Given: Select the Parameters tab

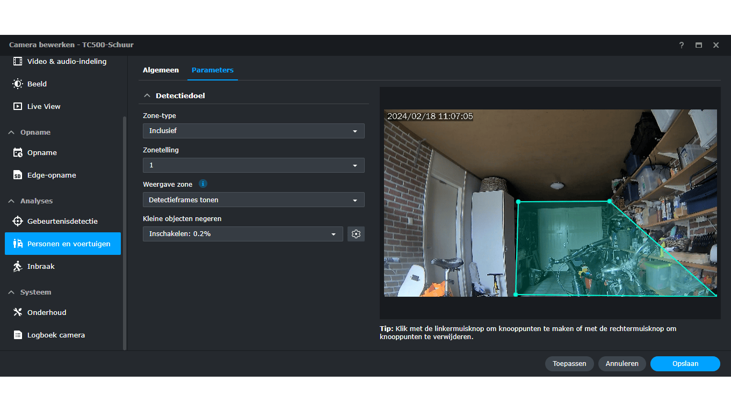Looking at the screenshot, I should click(213, 70).
